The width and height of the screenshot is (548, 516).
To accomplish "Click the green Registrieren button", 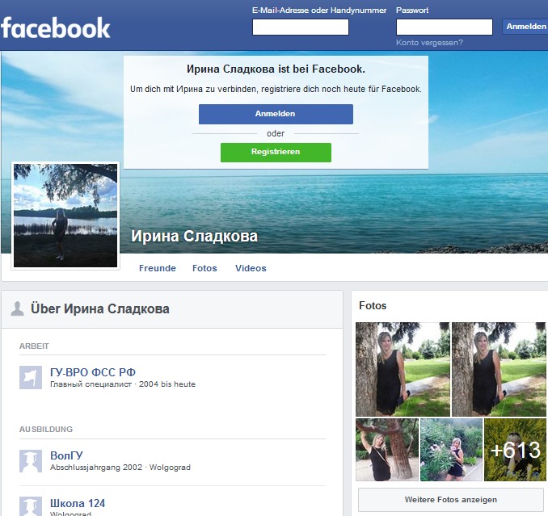I will pyautogui.click(x=276, y=153).
